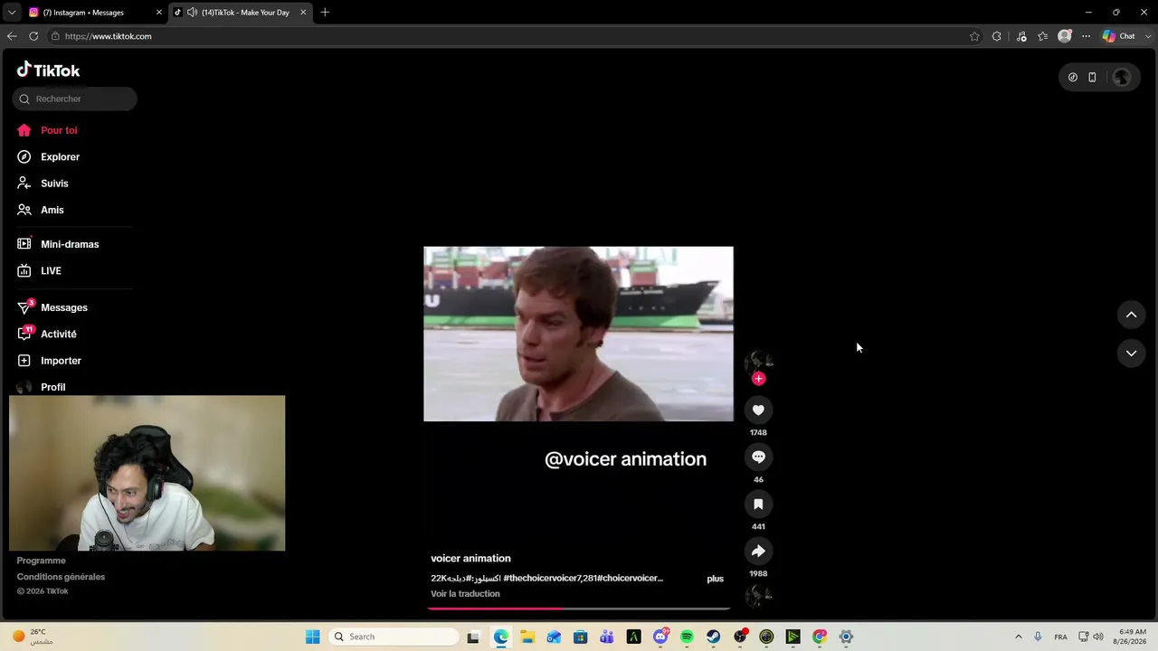Open the TikTok profile avatar at top right
Viewport: 1158px width, 651px height.
pos(1121,78)
